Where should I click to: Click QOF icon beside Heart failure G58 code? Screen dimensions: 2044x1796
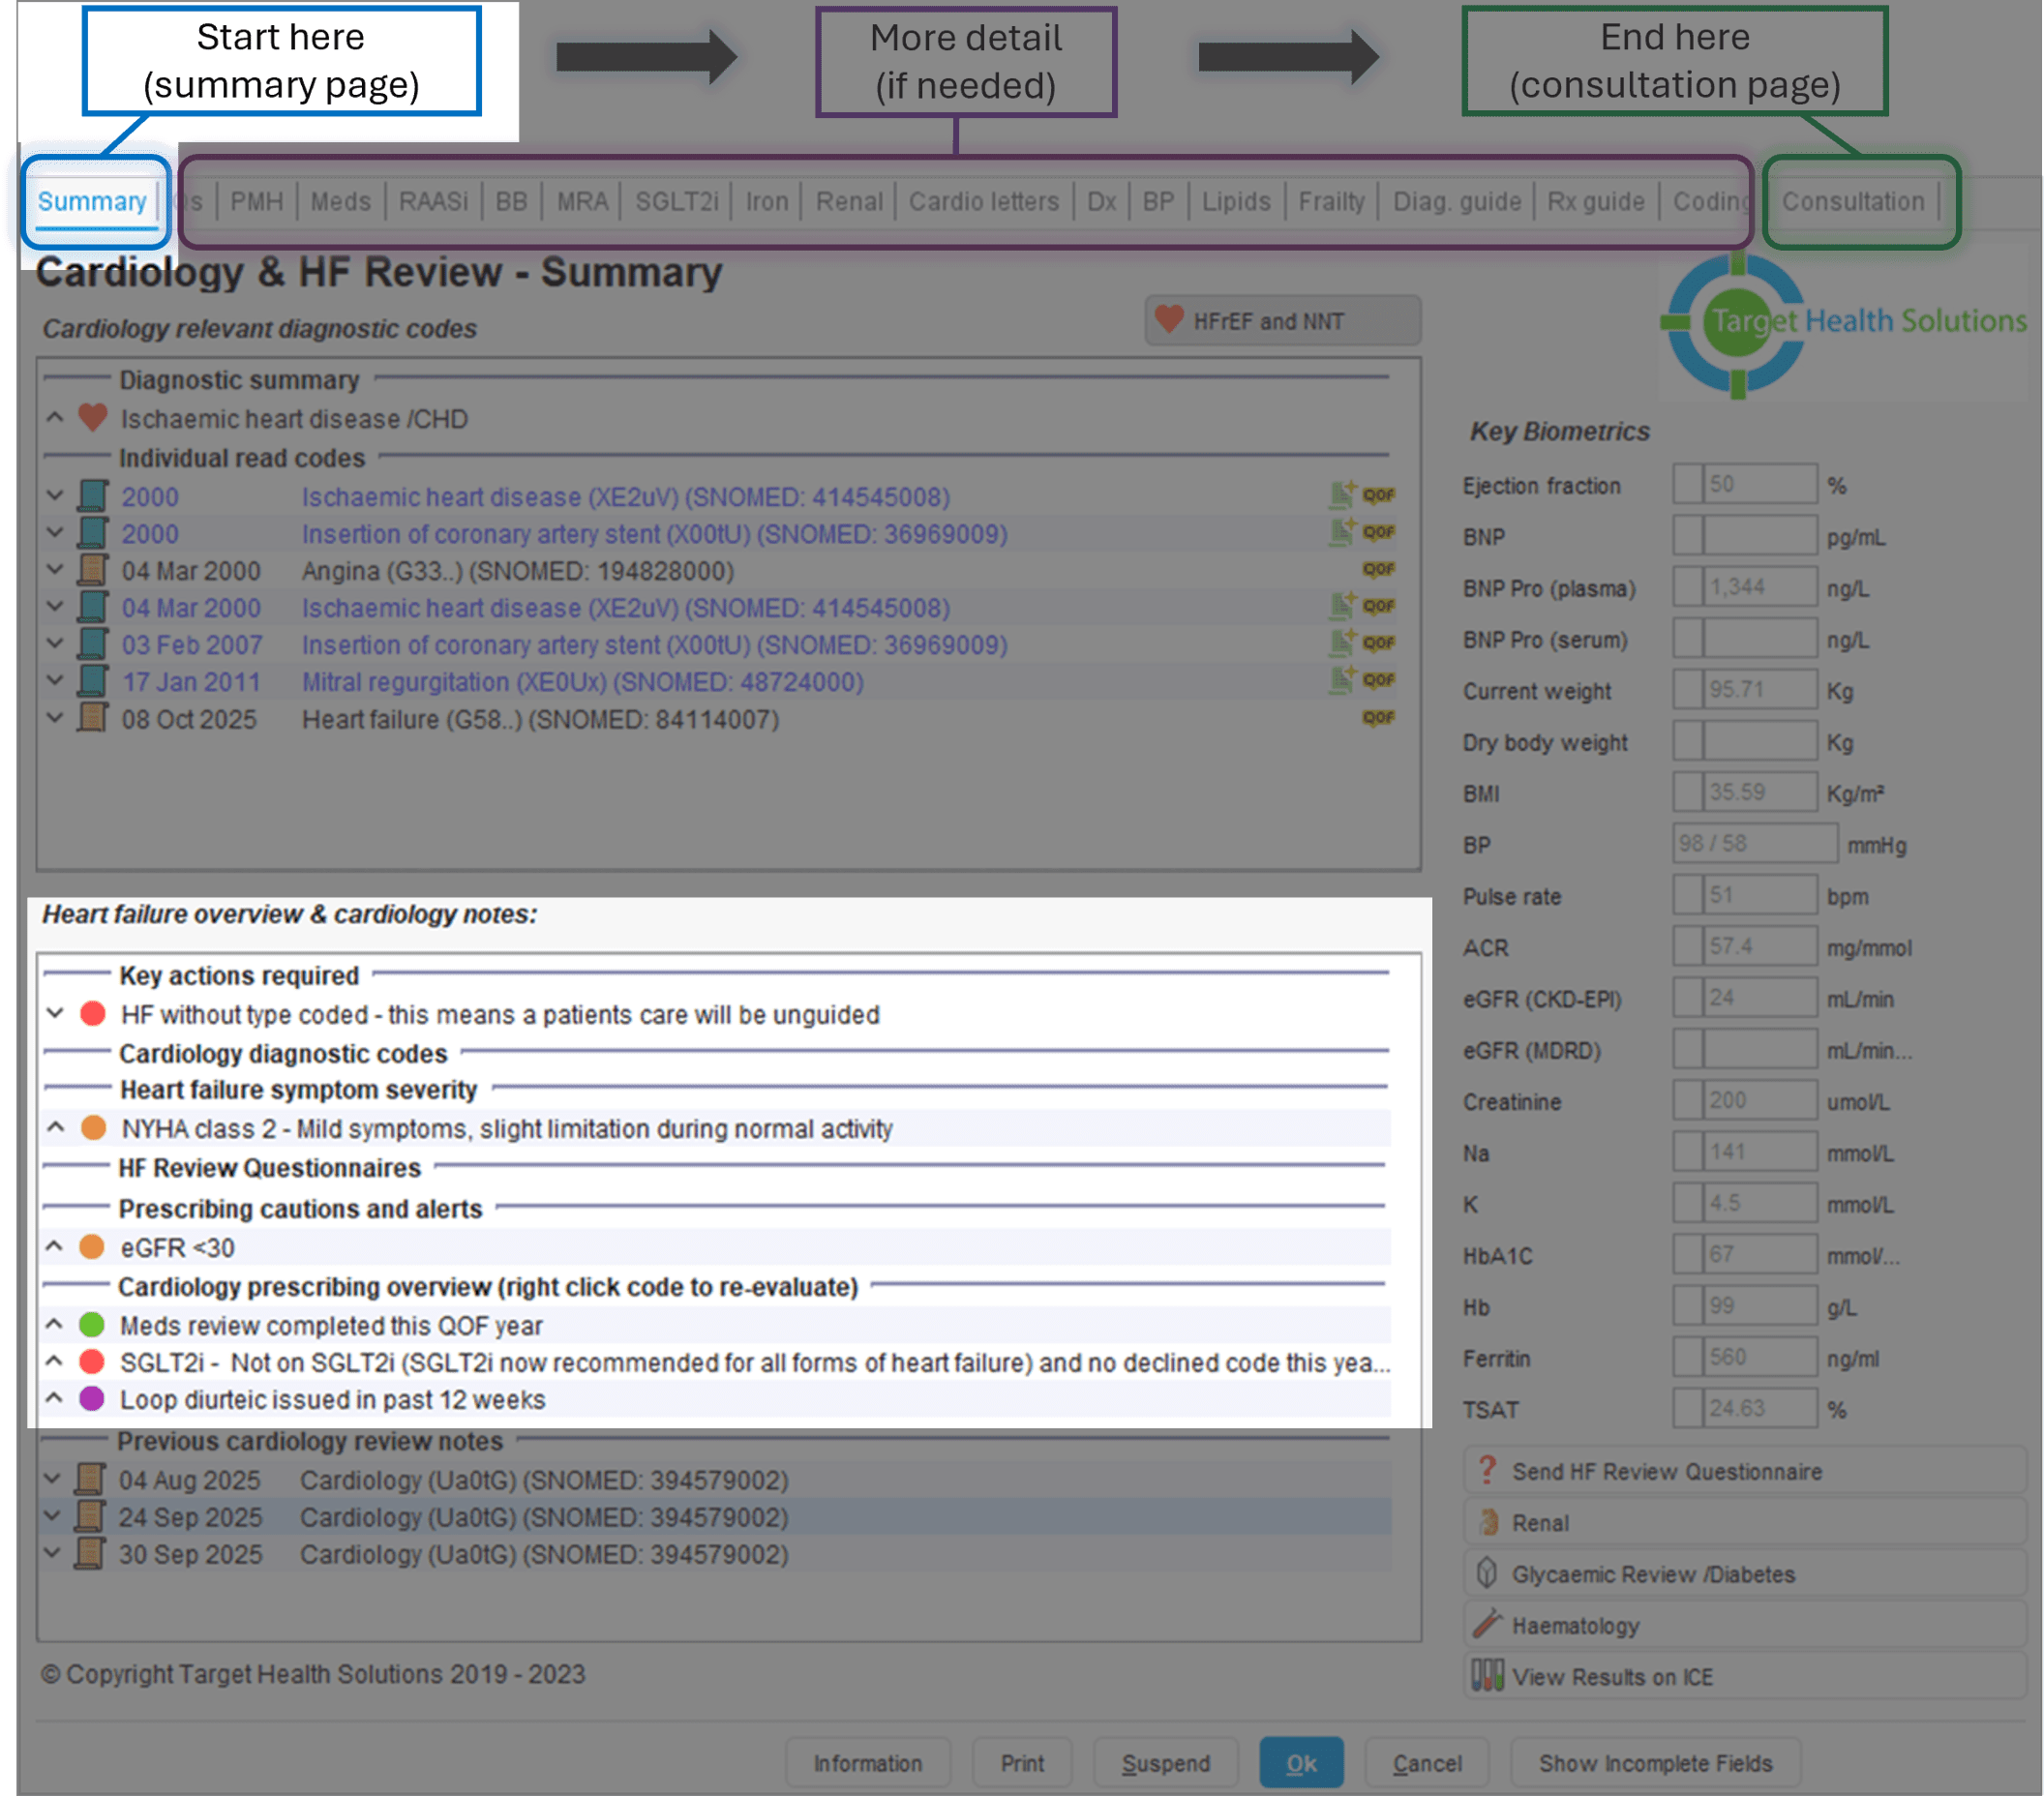click(x=1378, y=718)
